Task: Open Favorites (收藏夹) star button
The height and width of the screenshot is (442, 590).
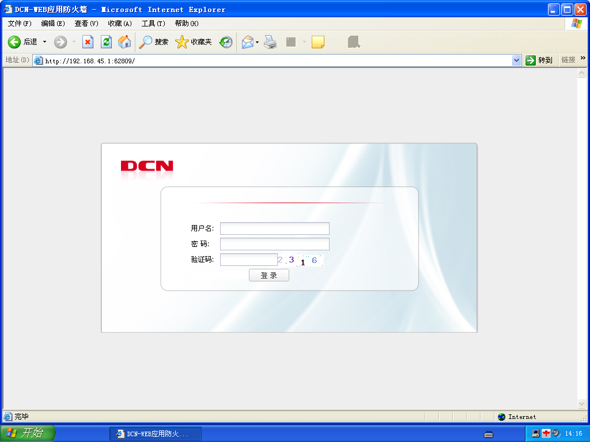Action: point(194,41)
